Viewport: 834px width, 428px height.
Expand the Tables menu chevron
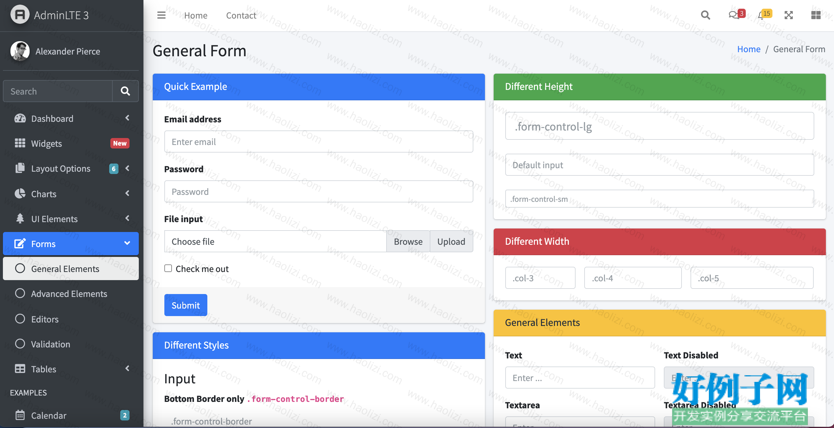tap(127, 369)
